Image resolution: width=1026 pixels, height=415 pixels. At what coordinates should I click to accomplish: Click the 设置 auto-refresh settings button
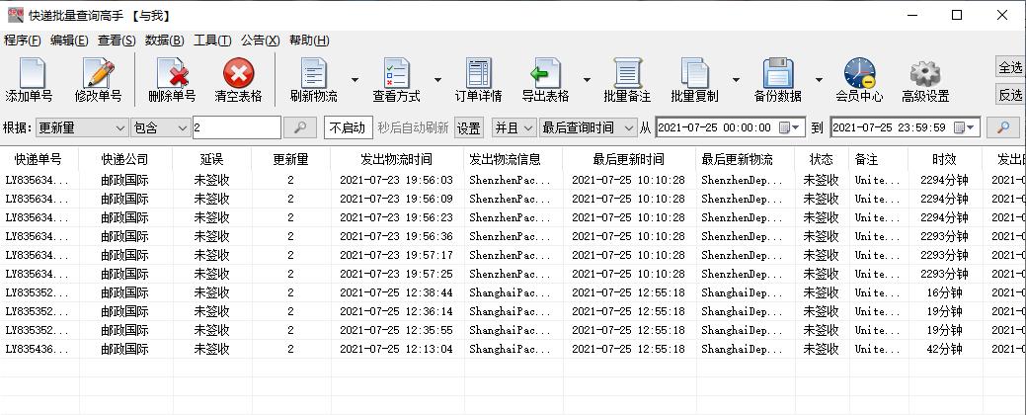coord(468,127)
